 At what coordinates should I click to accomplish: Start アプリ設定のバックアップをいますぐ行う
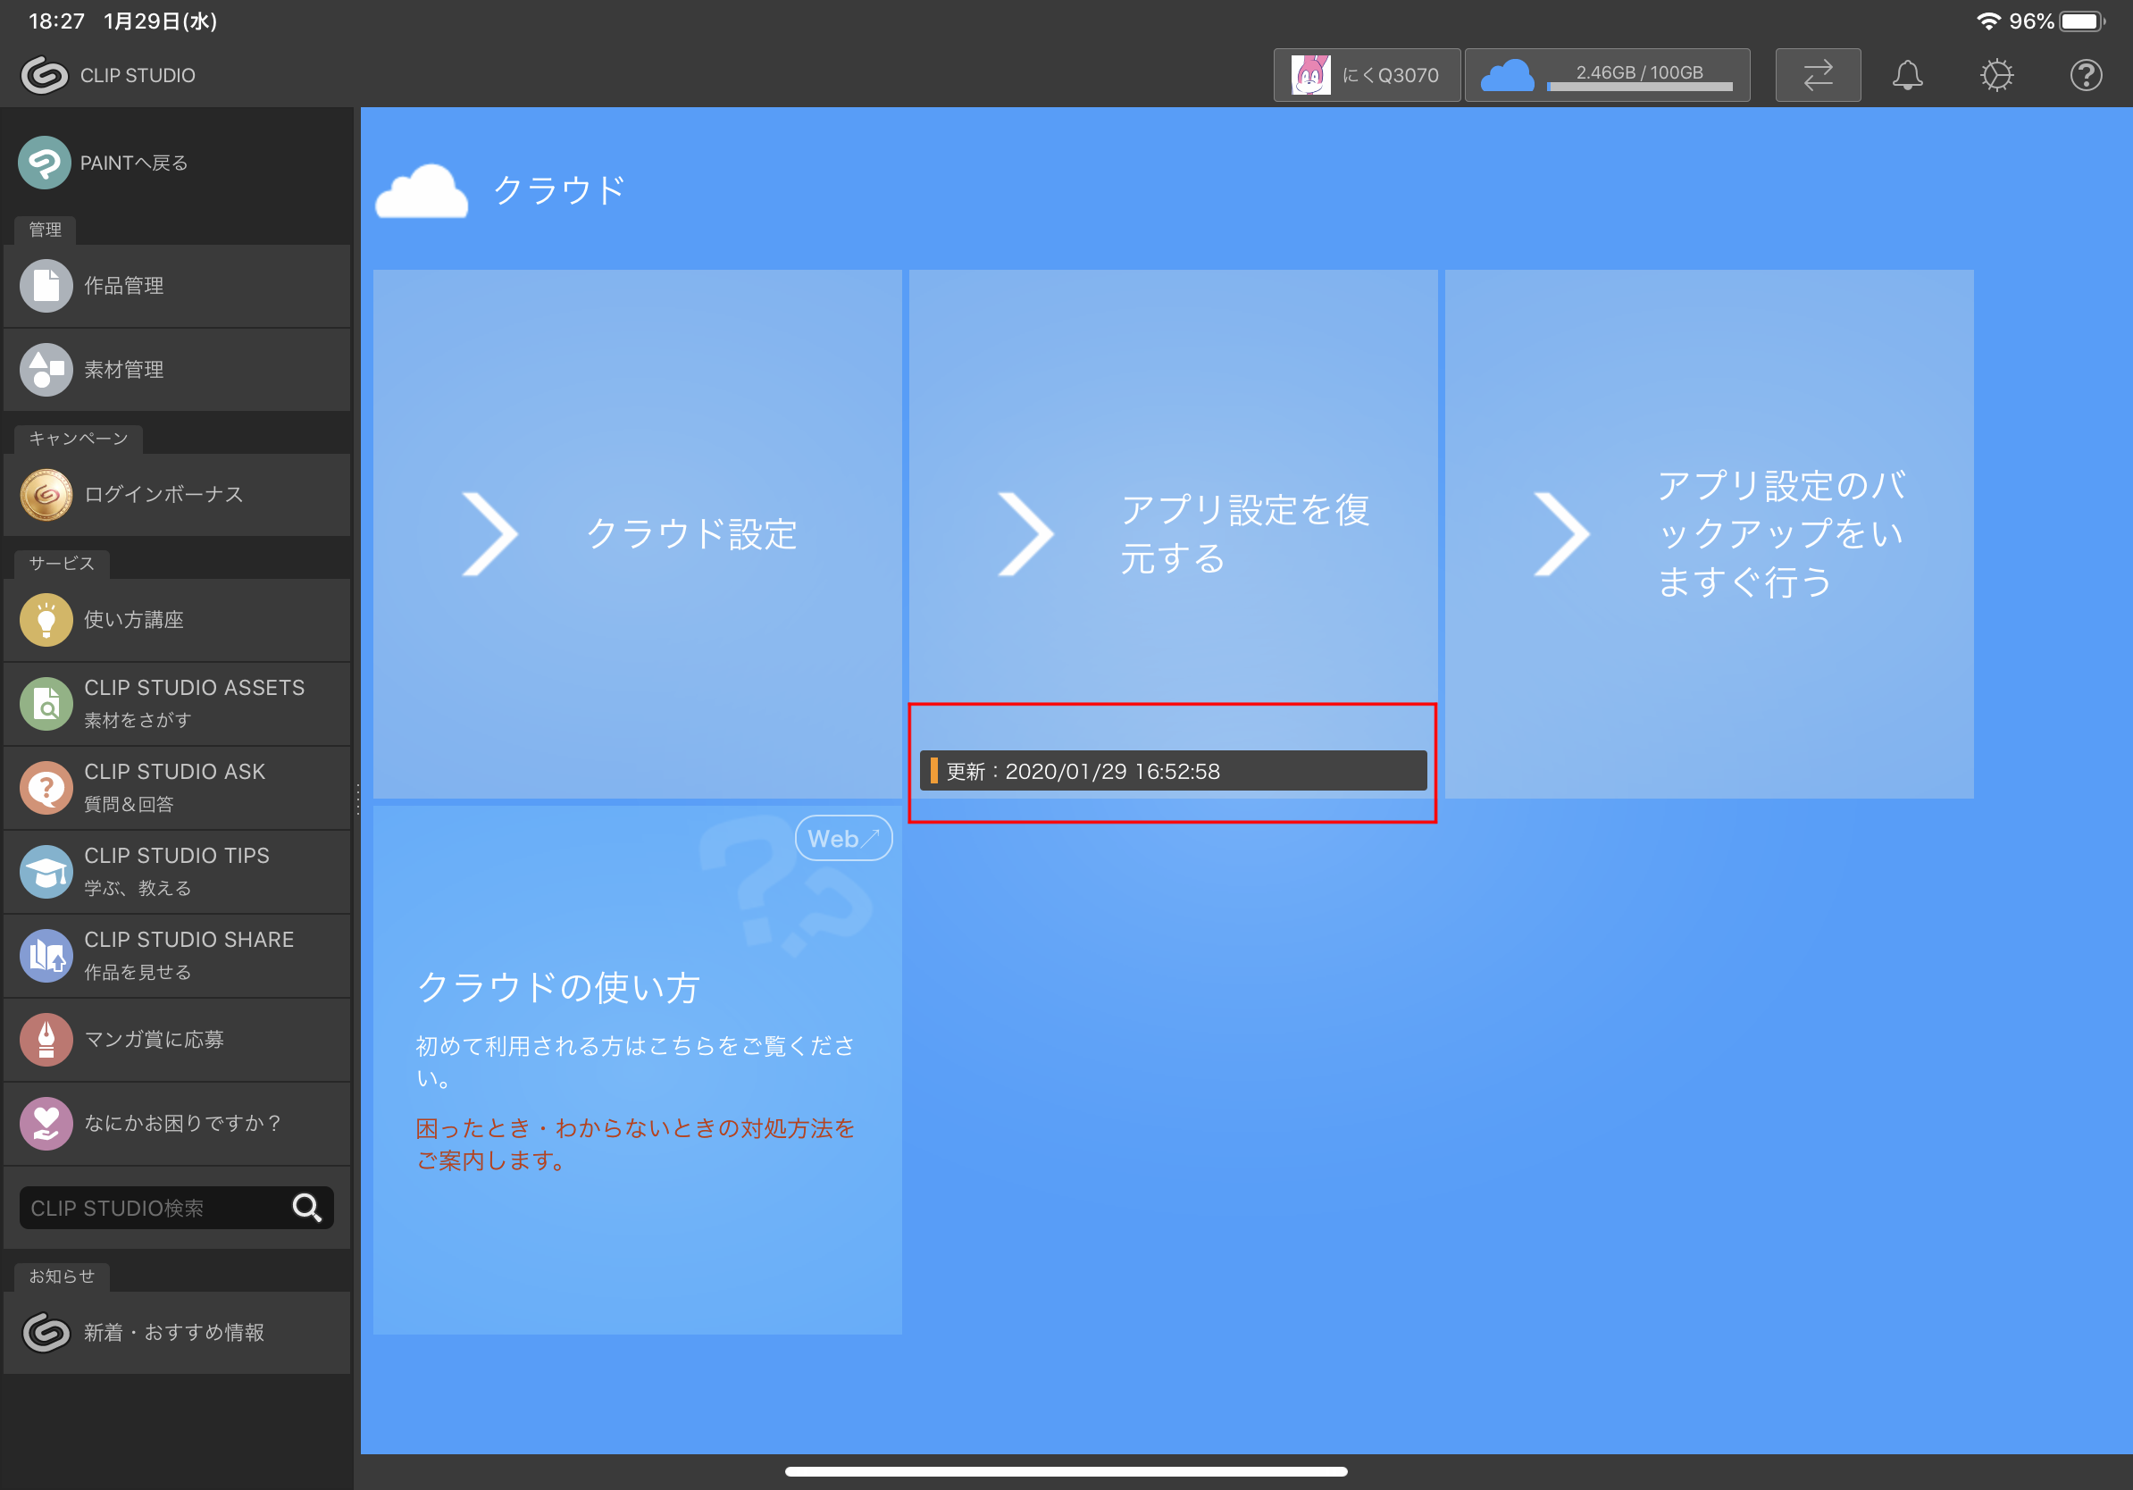1709,533
